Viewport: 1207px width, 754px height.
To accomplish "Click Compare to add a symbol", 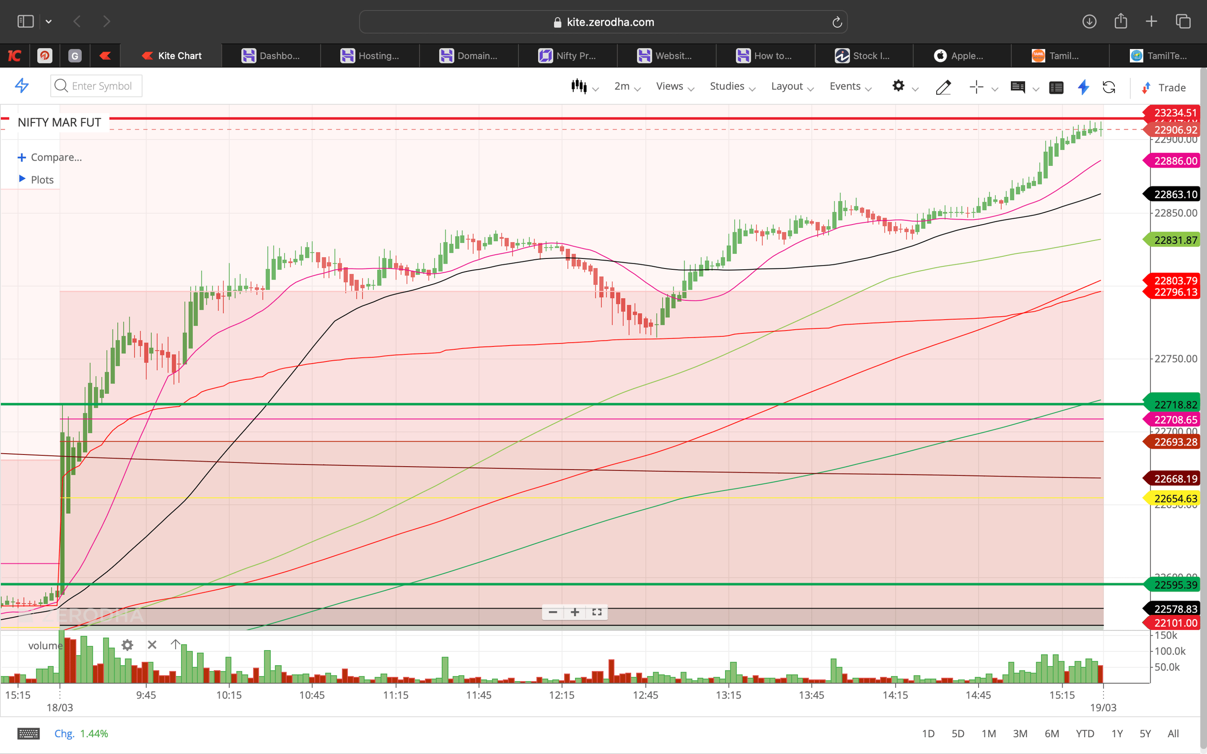I will 50,156.
